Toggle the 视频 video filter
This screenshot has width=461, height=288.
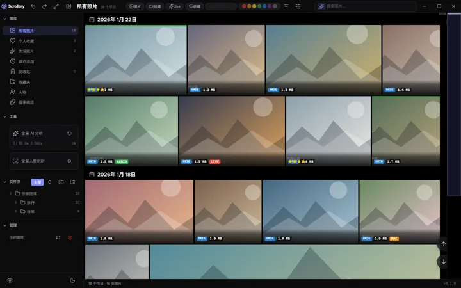155,6
